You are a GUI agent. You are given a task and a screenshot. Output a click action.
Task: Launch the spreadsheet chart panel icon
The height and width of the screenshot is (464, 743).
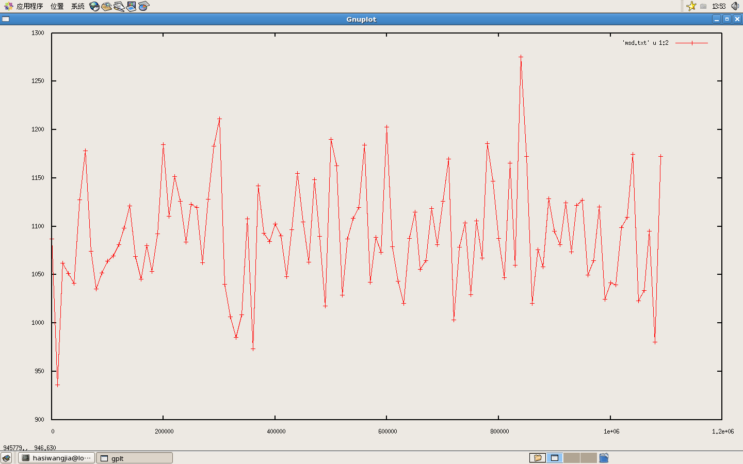pyautogui.click(x=143, y=6)
